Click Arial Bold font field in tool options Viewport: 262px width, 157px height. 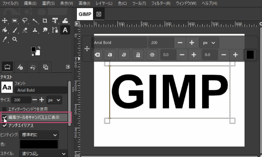coord(41,90)
